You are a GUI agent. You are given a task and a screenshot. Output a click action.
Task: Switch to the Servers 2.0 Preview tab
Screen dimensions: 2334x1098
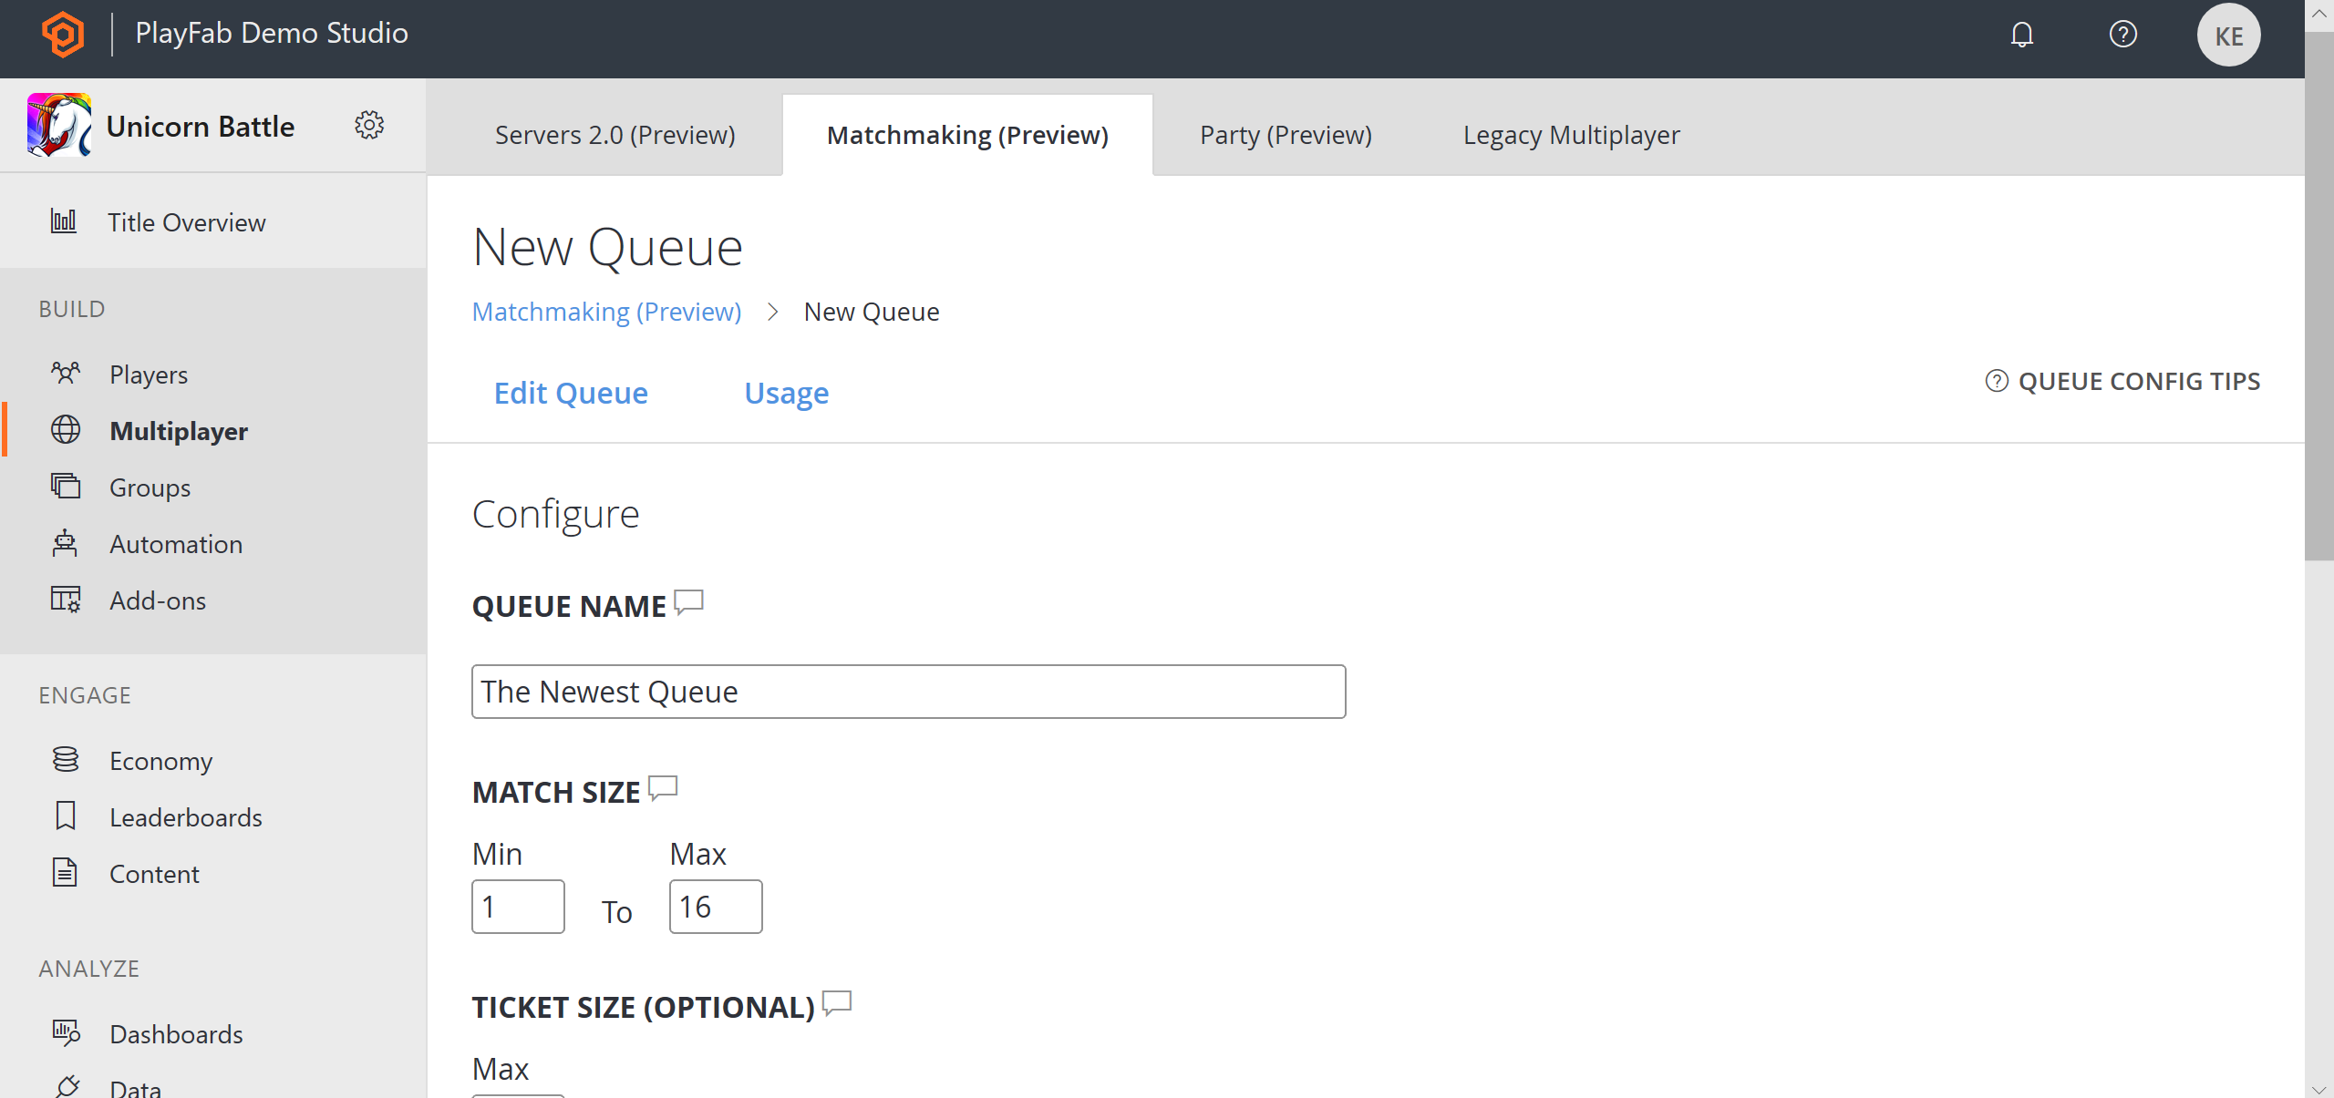(x=614, y=134)
